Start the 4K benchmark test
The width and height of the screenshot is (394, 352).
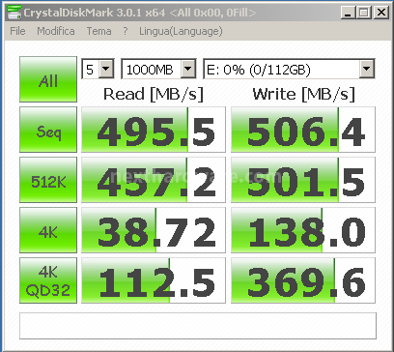coord(48,230)
